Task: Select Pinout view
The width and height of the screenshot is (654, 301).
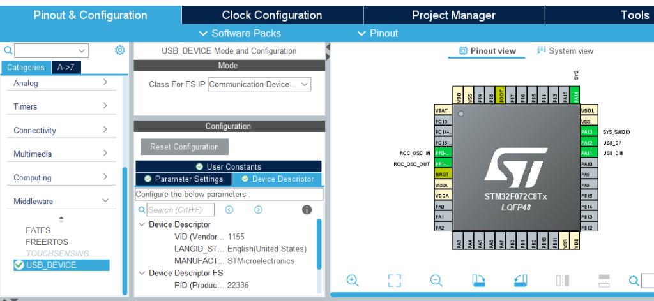Action: click(487, 51)
